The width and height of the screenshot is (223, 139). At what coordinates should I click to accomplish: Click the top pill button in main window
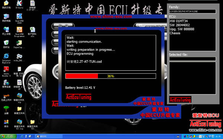(x=63, y=26)
